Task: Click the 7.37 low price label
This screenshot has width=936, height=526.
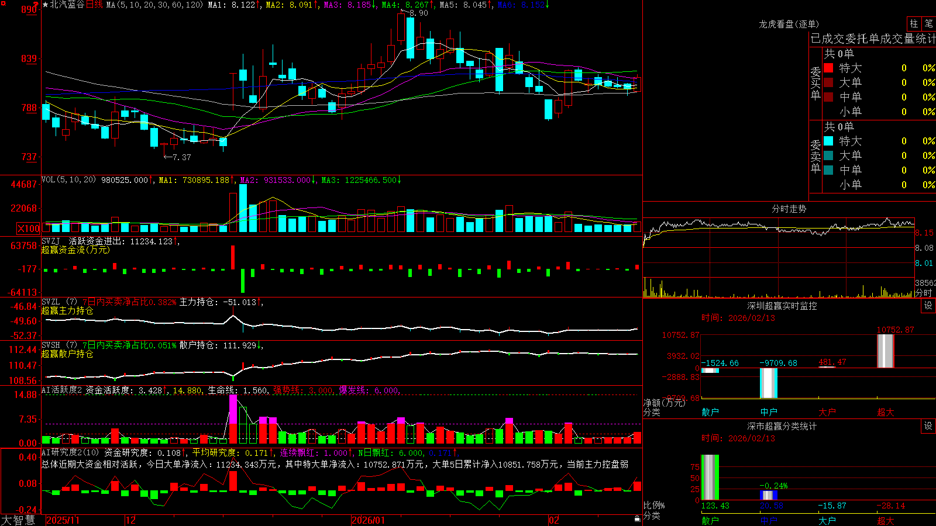Action: point(181,157)
